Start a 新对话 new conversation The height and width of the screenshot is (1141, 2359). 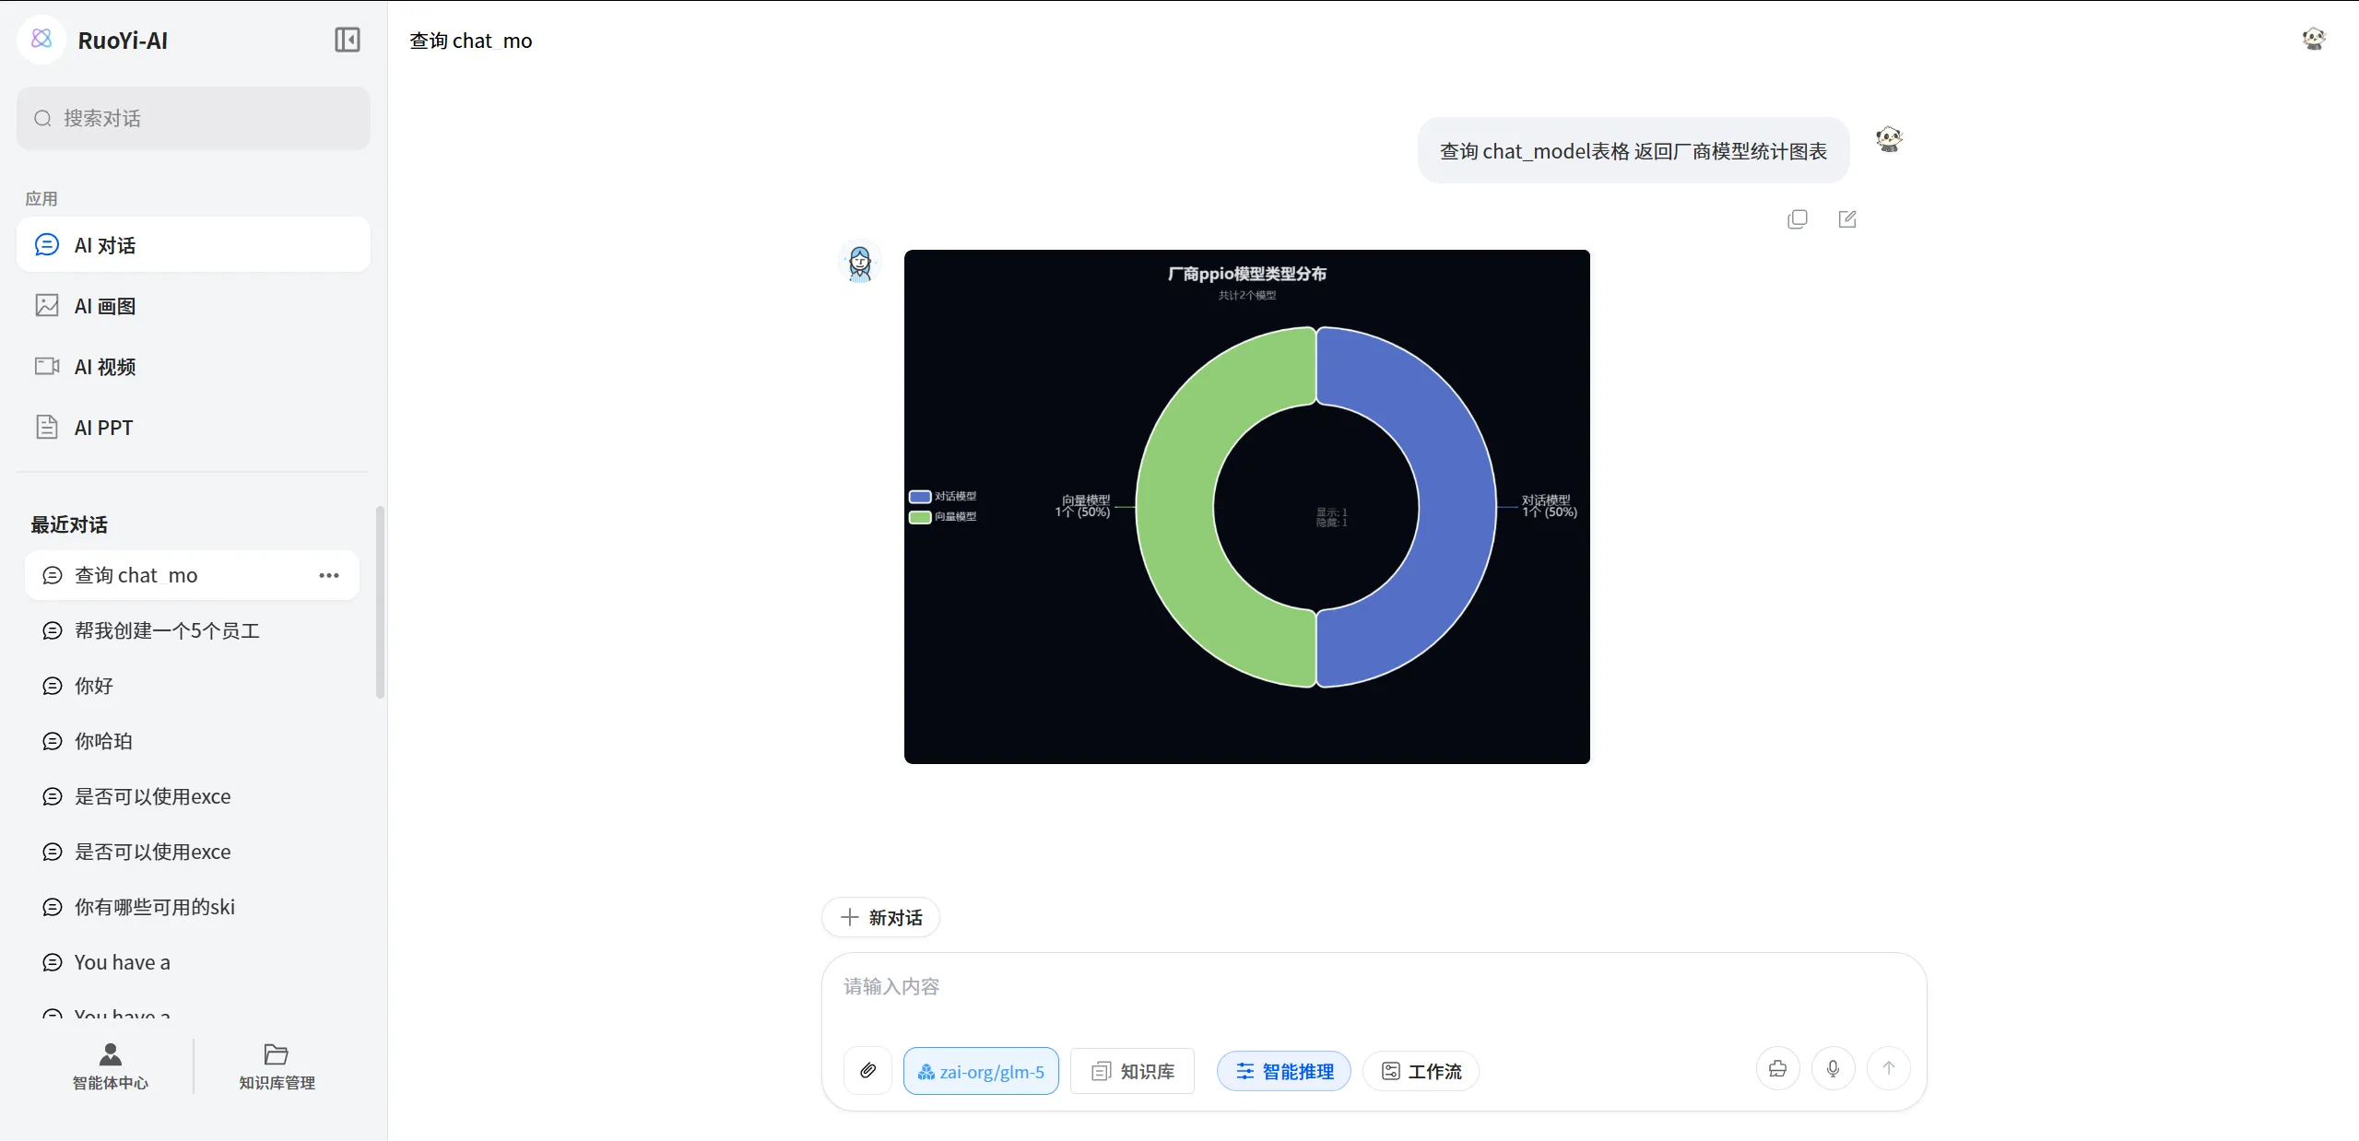880,917
